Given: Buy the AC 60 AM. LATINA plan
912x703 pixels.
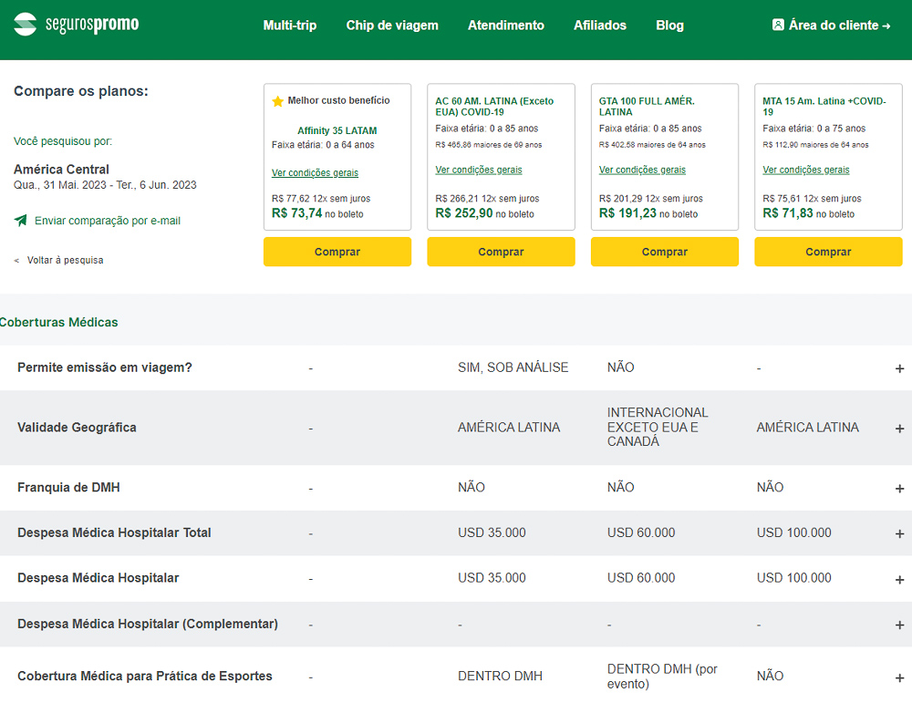Looking at the screenshot, I should (501, 252).
